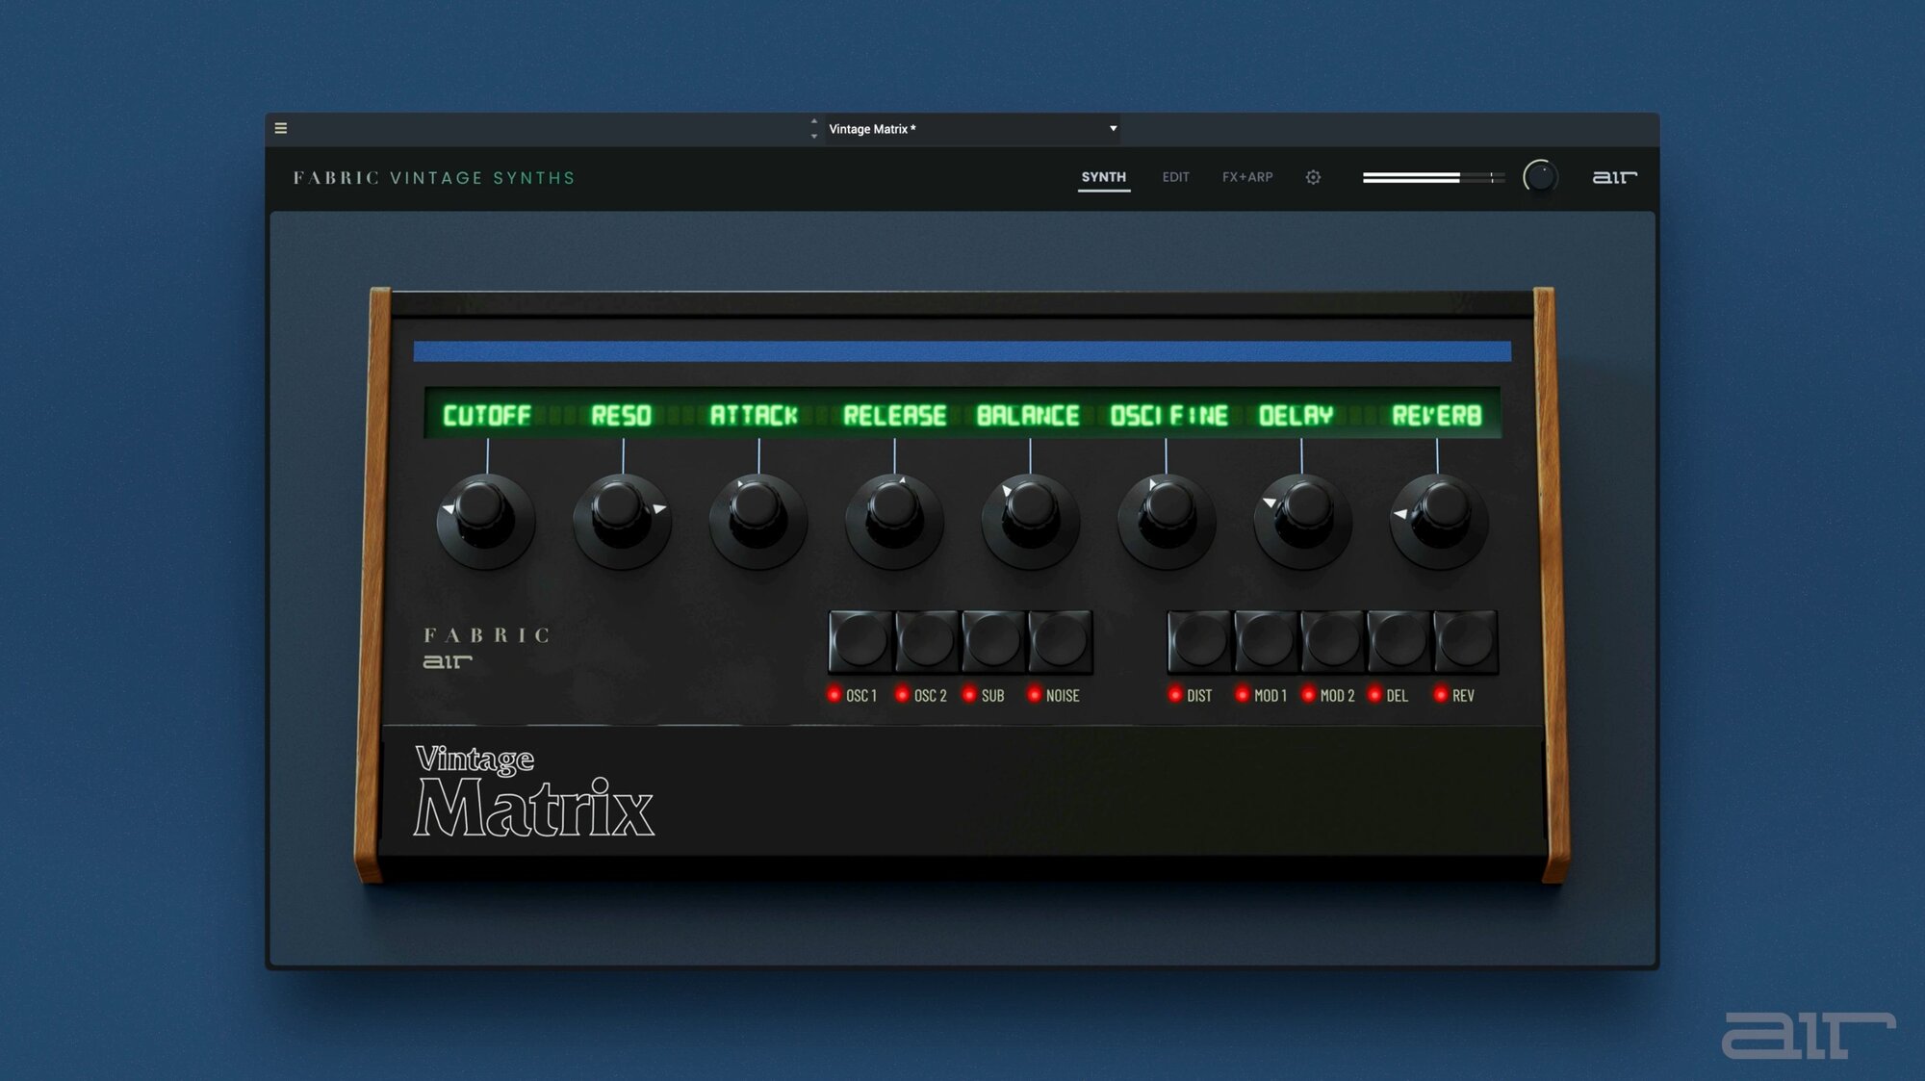Click the AIR logo in header
This screenshot has height=1081, width=1925.
pyautogui.click(x=1614, y=177)
